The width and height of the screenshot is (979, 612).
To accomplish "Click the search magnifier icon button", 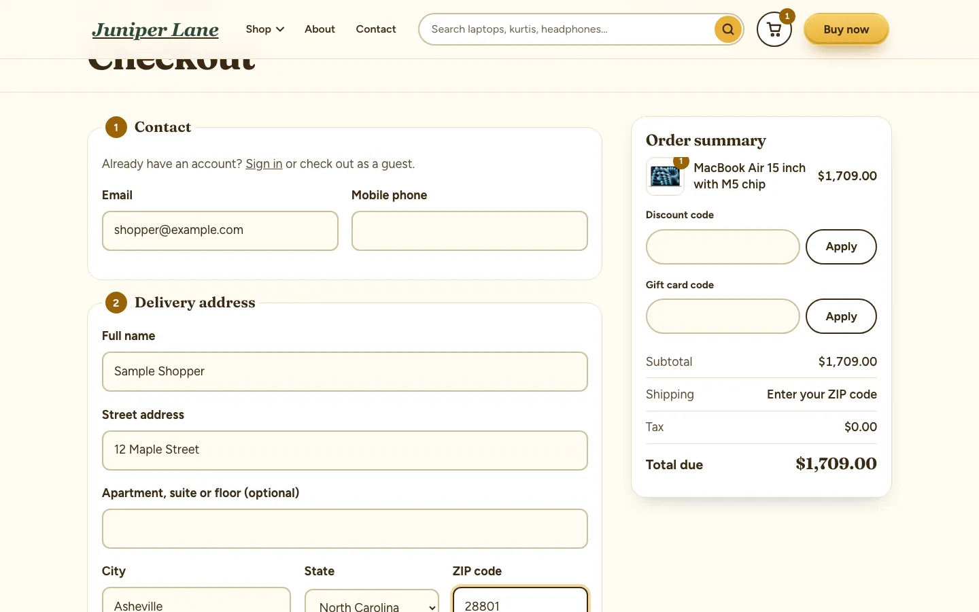I will 727,29.
